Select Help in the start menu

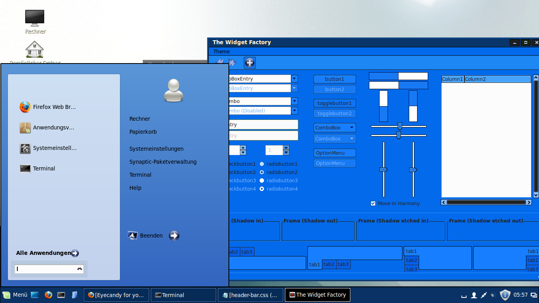click(x=135, y=188)
